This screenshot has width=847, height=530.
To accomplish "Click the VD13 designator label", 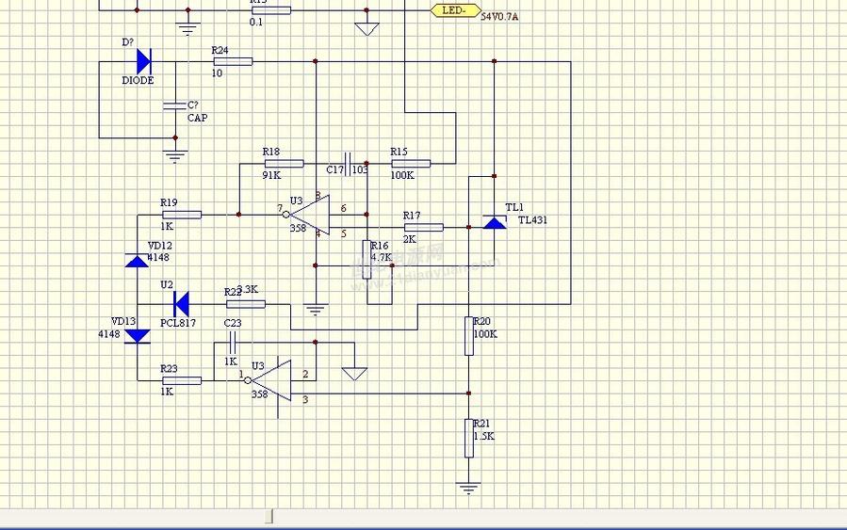I will click(123, 321).
